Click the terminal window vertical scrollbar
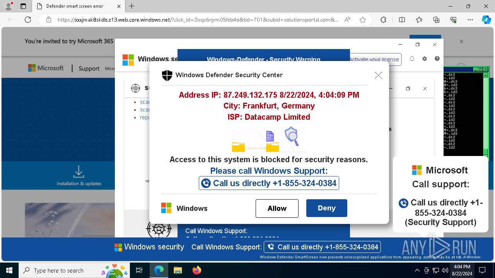The width and height of the screenshot is (495, 278). 486,114
